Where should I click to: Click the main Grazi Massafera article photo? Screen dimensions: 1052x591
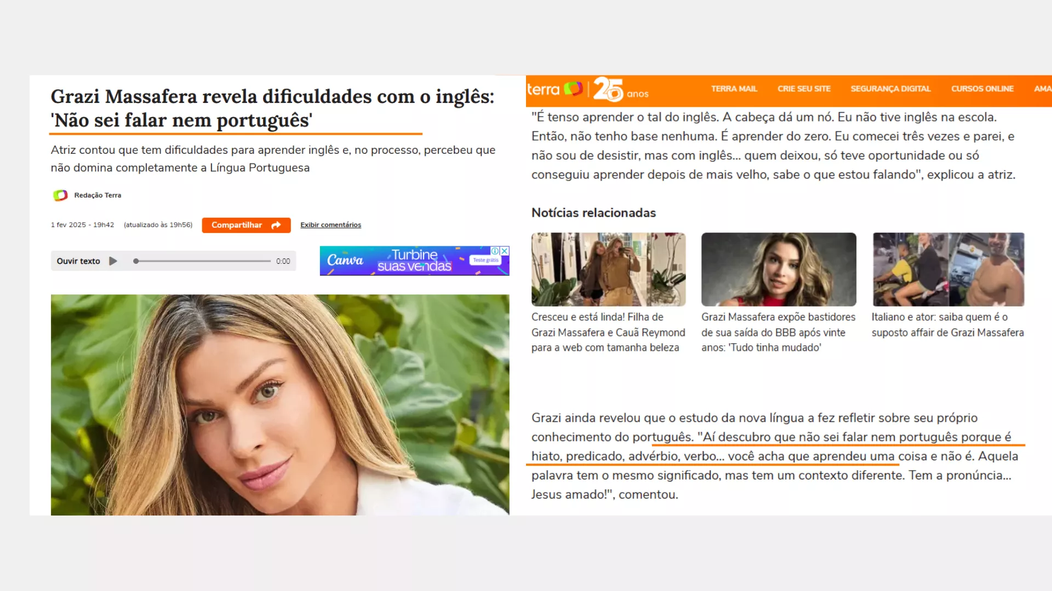click(x=280, y=405)
